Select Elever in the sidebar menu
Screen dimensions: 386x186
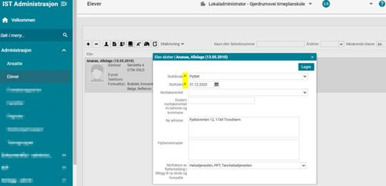click(13, 77)
